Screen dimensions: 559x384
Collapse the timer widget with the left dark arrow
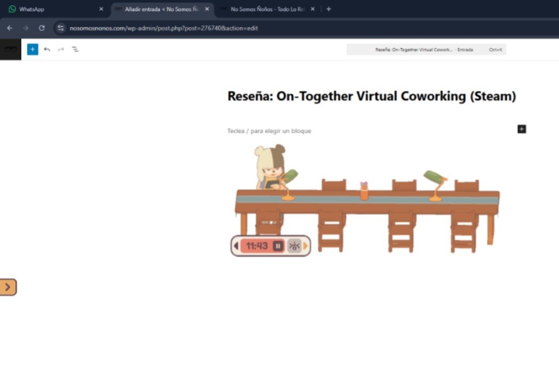click(x=236, y=246)
